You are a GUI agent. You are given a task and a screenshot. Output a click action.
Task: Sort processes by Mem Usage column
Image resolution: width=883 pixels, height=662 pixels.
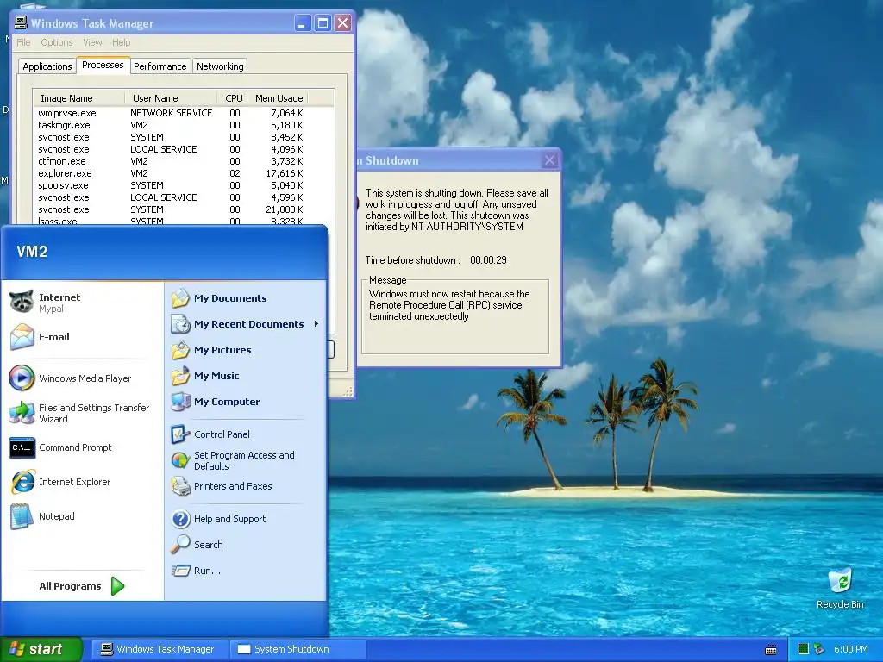[279, 98]
